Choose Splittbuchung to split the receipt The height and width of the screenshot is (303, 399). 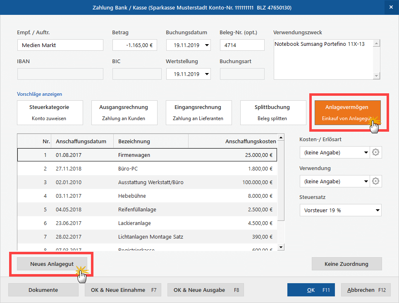272,113
